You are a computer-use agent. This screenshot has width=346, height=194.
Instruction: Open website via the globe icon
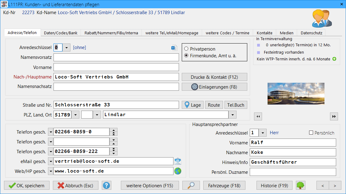(178, 171)
